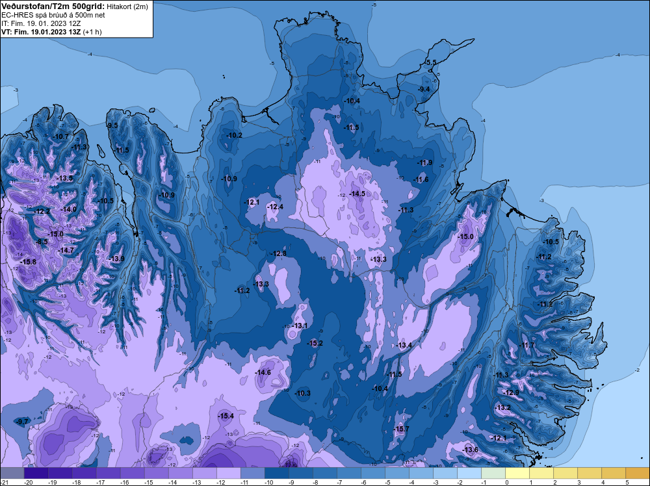Click the -9.4 temperature value
650x486 pixels.
tap(424, 89)
